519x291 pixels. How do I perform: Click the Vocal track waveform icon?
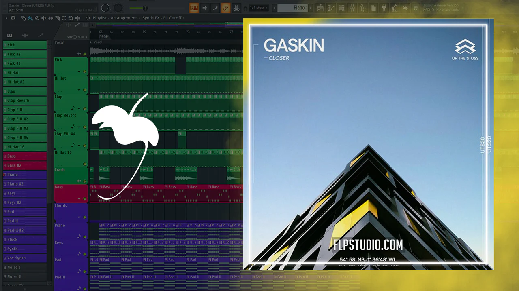[x=79, y=54]
